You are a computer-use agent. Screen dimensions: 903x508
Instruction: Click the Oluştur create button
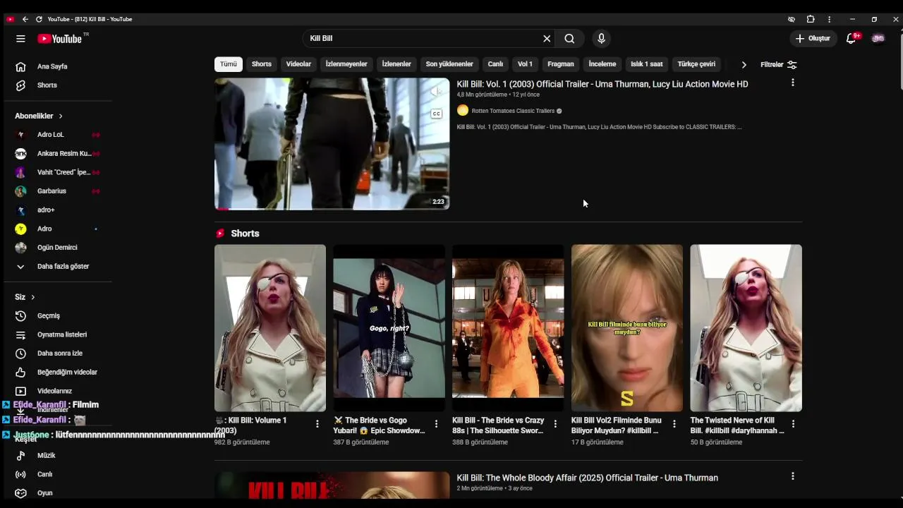click(x=813, y=38)
